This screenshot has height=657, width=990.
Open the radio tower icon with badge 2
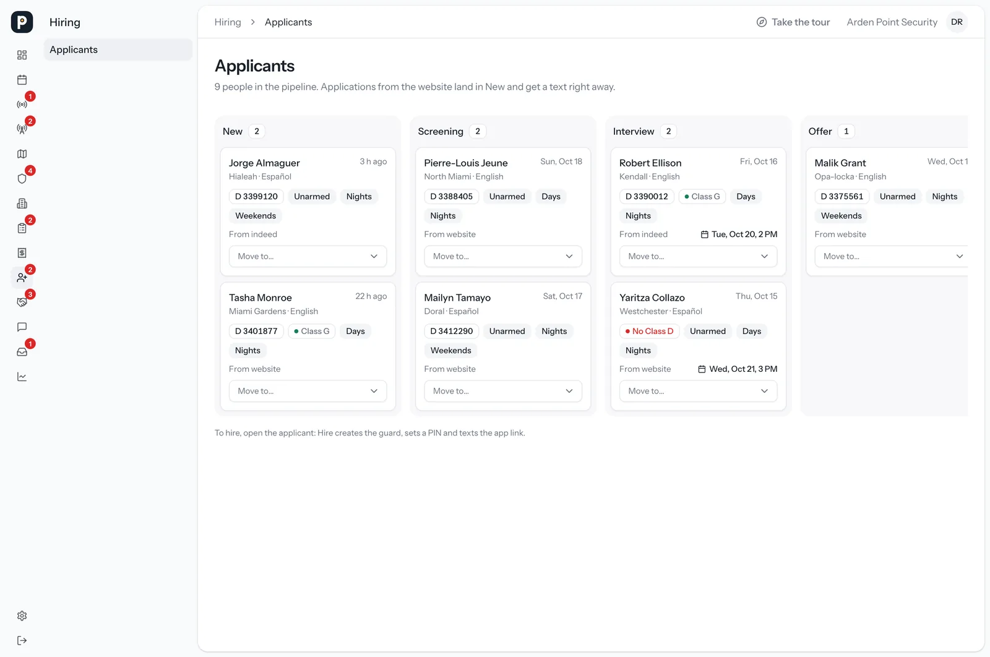pos(22,129)
